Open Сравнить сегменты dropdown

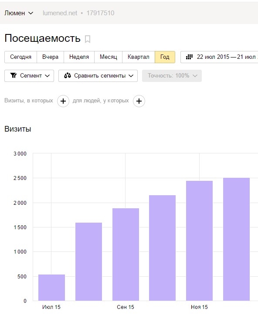tap(98, 76)
